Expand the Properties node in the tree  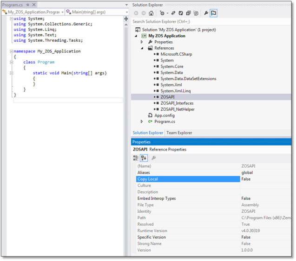pos(142,42)
